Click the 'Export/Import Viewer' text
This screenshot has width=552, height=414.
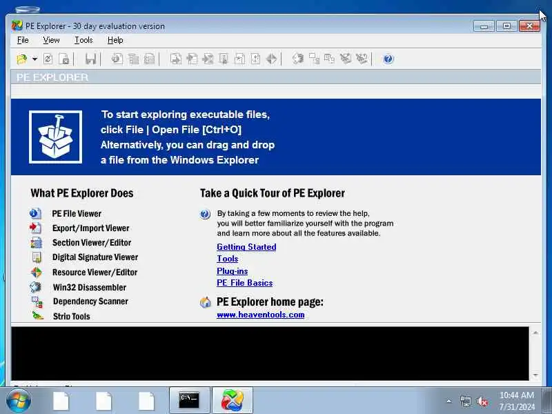pyautogui.click(x=91, y=228)
